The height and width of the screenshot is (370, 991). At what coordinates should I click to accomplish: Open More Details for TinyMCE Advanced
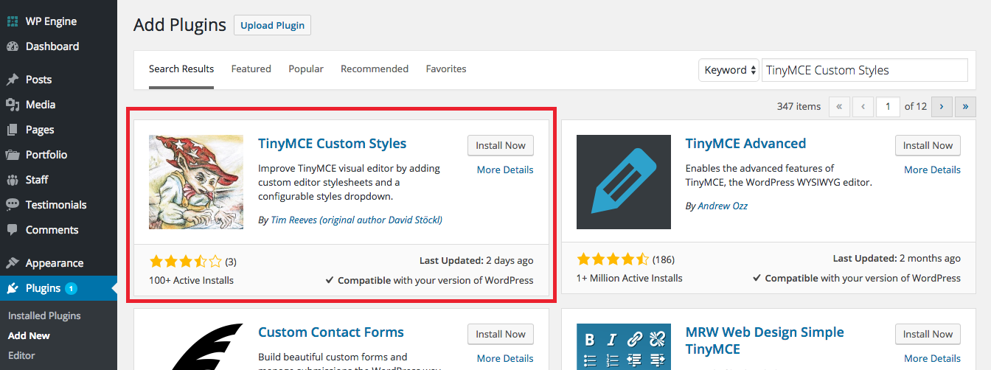point(933,170)
